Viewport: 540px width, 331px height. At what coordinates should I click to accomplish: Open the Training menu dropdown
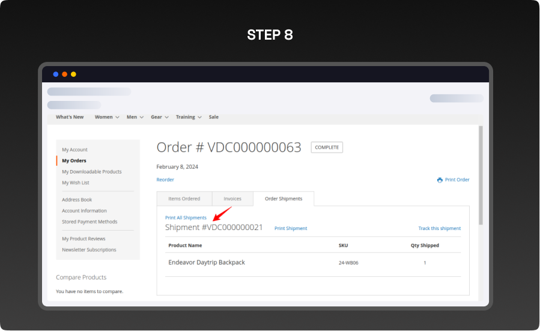point(188,117)
